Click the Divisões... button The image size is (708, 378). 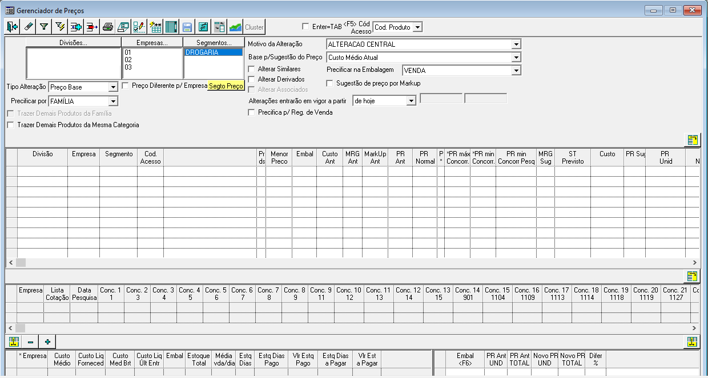point(73,43)
